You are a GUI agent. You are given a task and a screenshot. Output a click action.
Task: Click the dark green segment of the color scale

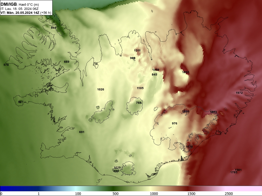click(114, 189)
